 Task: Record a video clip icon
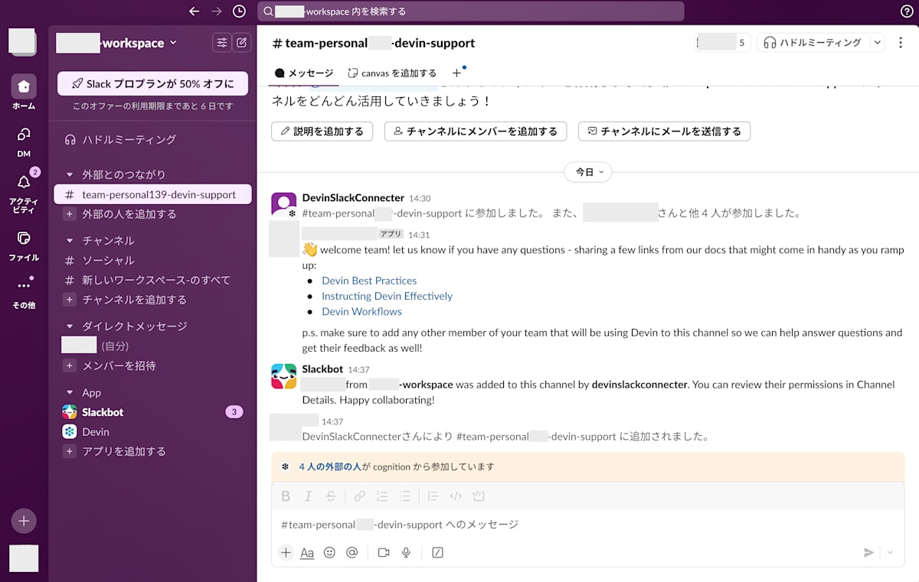[x=384, y=552]
